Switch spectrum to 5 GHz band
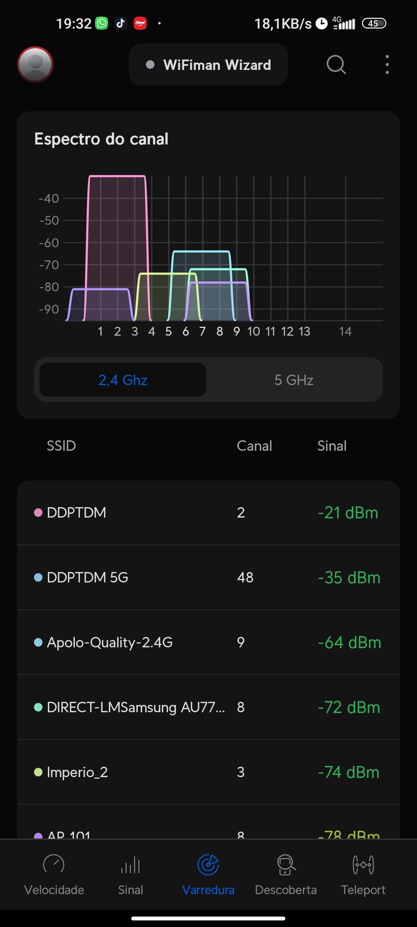 click(x=294, y=380)
